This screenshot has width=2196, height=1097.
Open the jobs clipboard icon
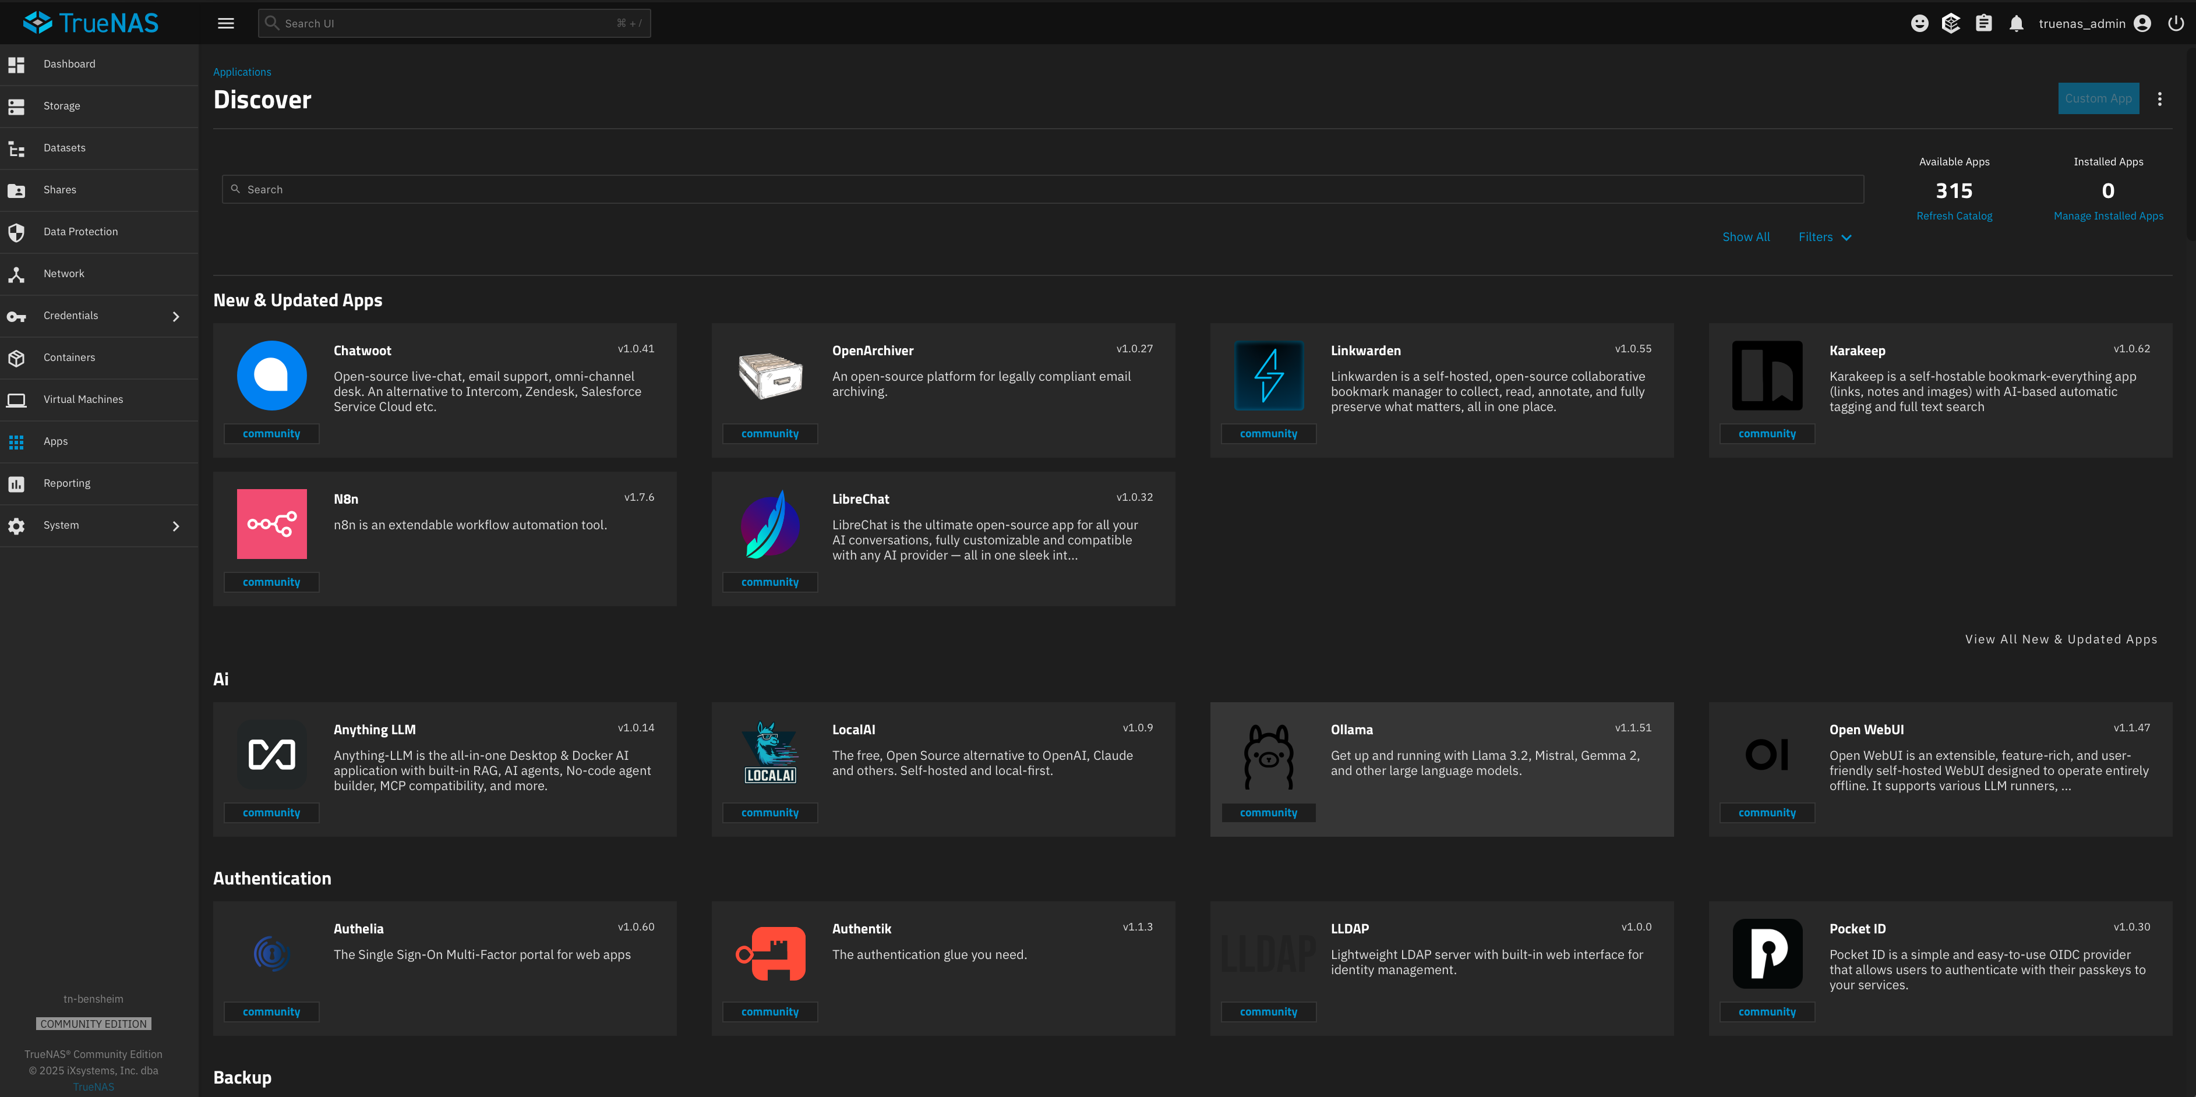(x=1984, y=23)
